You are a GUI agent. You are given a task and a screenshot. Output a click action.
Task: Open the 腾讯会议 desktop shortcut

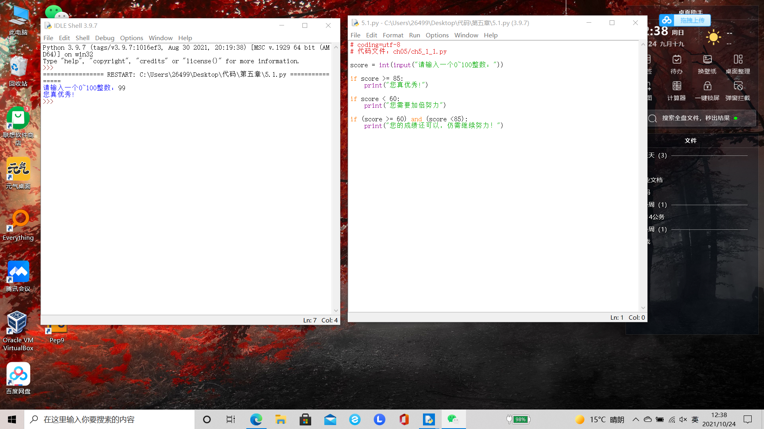click(18, 276)
